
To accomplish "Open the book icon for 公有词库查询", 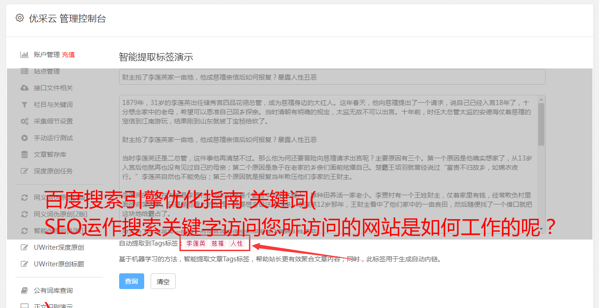I will tap(25, 290).
